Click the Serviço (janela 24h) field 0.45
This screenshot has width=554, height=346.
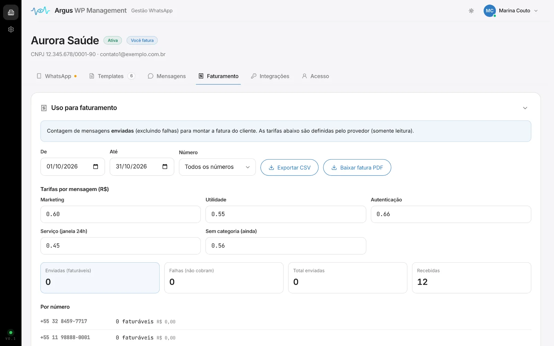pyautogui.click(x=120, y=246)
